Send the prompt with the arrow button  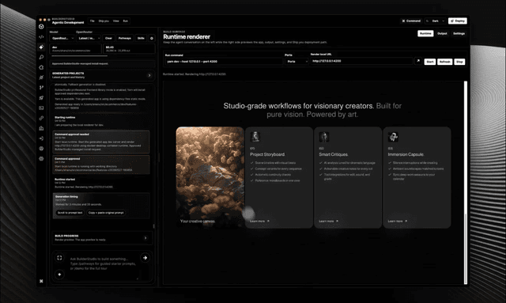pos(145,258)
